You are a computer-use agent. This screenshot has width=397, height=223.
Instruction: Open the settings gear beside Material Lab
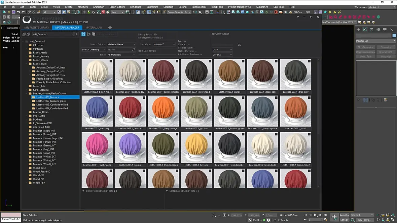click(x=110, y=28)
